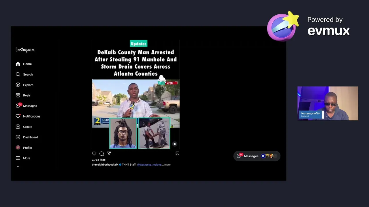Select the Search menu label
Viewport: 369px width, 207px height.
coord(28,74)
